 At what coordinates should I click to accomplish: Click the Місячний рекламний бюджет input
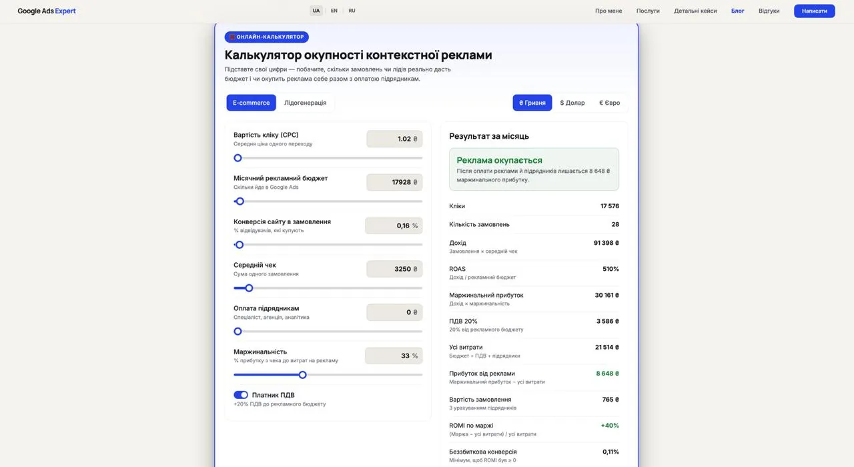(394, 182)
